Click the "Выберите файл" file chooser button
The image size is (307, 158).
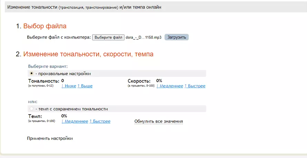tap(108, 37)
